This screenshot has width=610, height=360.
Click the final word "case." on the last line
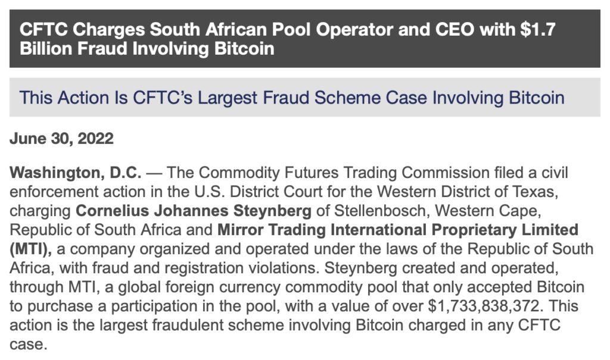pyautogui.click(x=27, y=345)
